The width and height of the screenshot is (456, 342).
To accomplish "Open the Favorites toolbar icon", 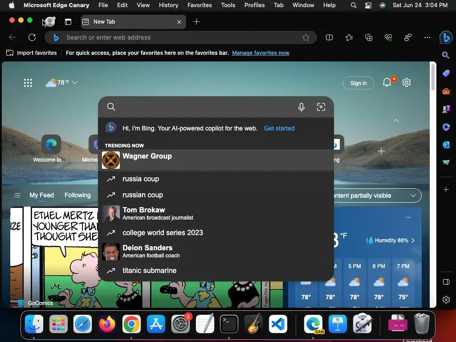I will coord(349,37).
